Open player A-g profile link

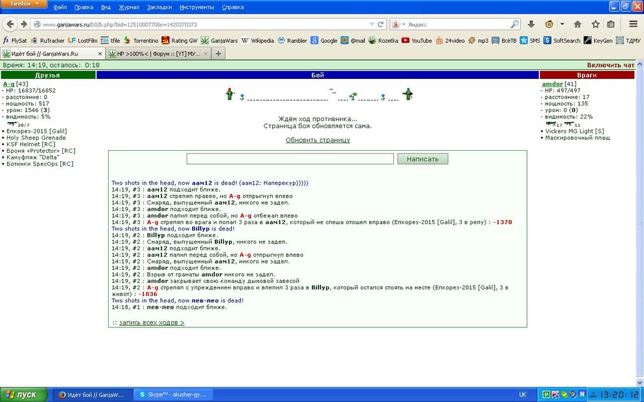pyautogui.click(x=8, y=84)
